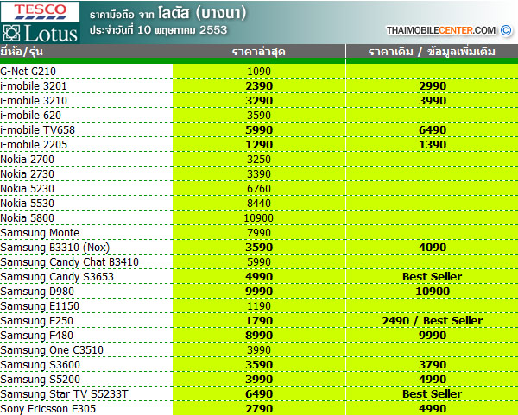
Task: Select the Samsung E1150 model name
Action: click(x=40, y=306)
